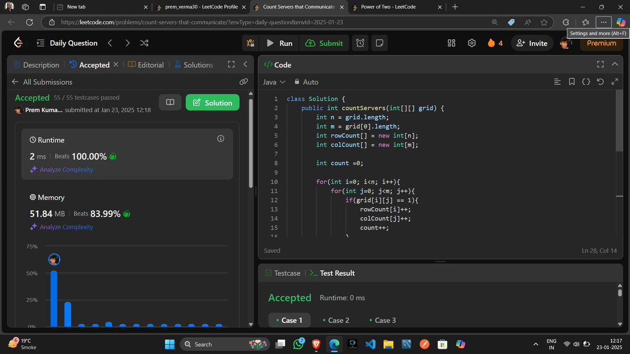Expand code editor to fullscreen arrows

(615, 82)
